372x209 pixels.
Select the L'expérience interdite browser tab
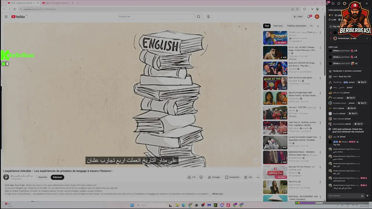click(23, 3)
